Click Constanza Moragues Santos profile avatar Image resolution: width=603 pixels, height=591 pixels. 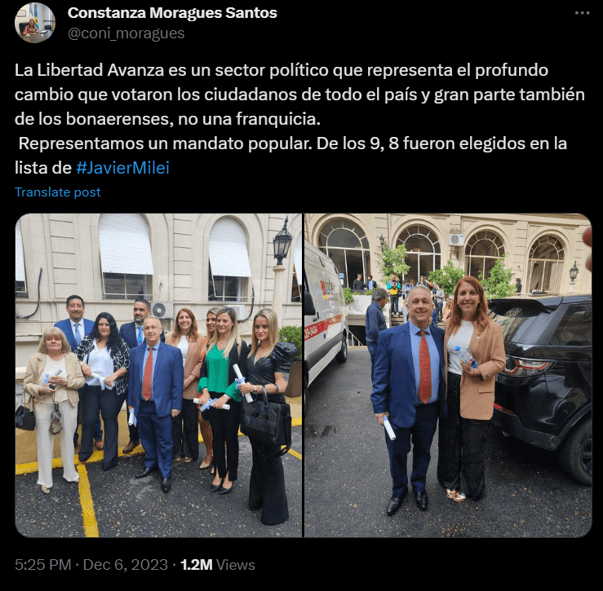click(x=35, y=23)
